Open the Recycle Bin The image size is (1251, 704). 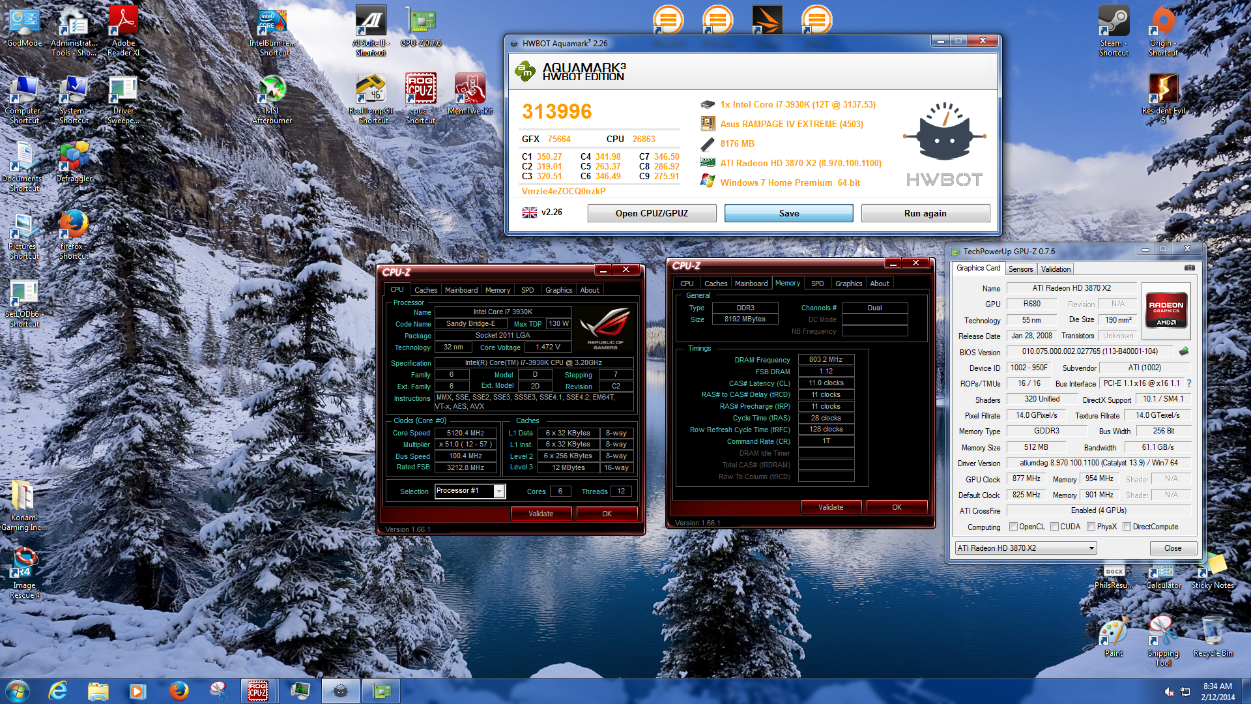(1213, 638)
